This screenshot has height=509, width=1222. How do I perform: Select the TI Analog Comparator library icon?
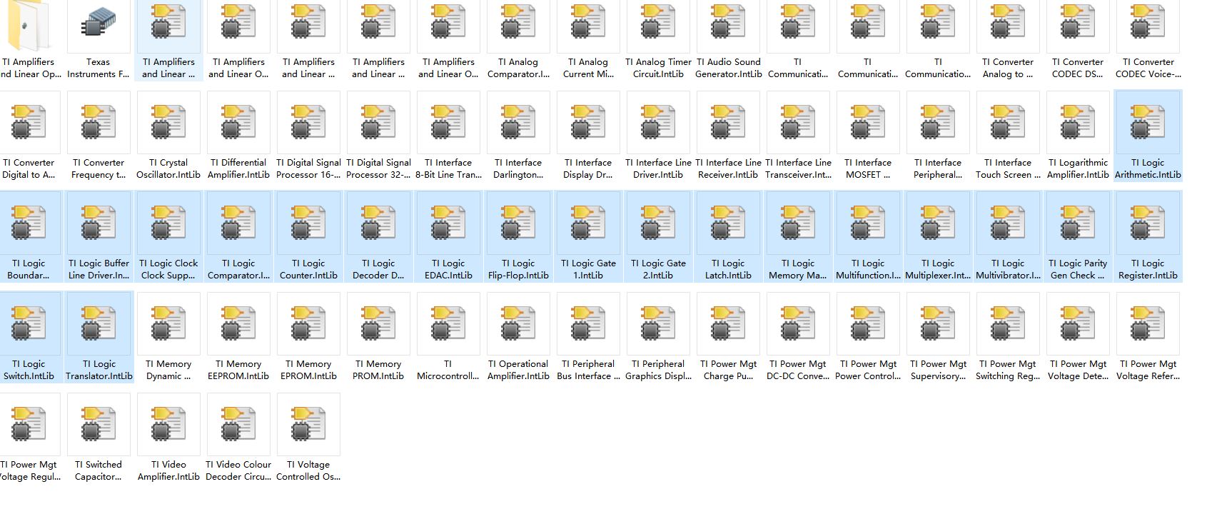(518, 21)
